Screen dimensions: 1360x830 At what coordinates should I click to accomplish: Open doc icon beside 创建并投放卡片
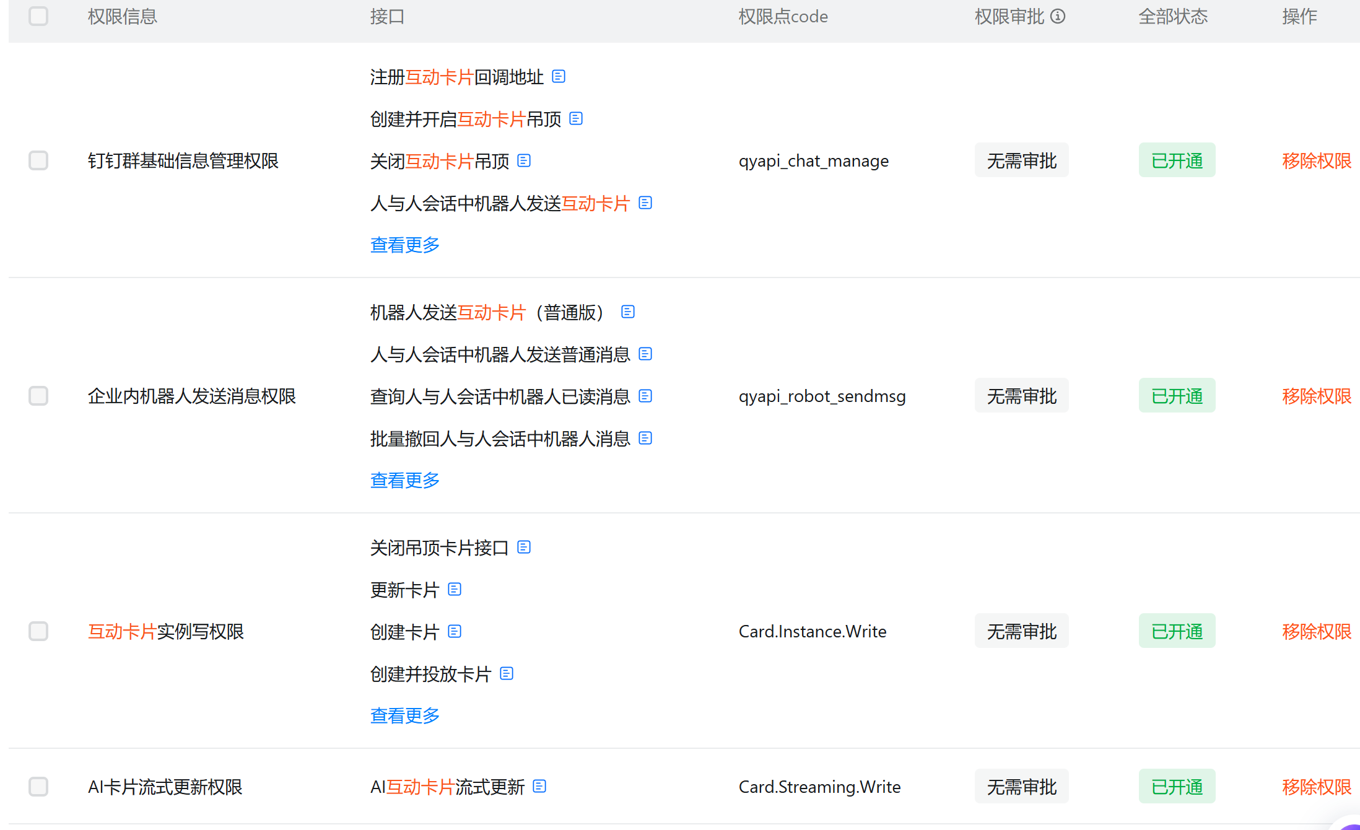coord(507,673)
